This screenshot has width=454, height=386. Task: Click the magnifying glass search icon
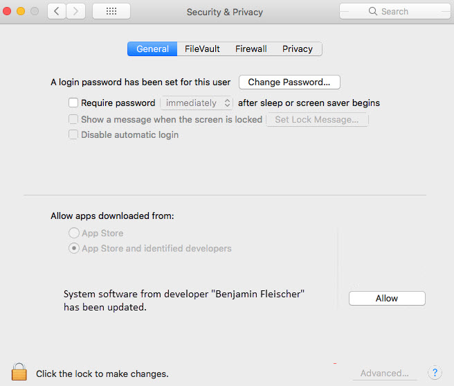pyautogui.click(x=373, y=11)
